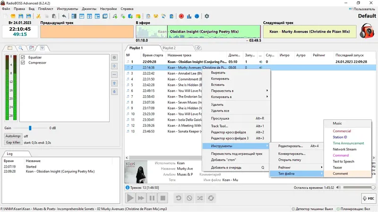The image size is (378, 212).
Task: Click the AutoAmp button
Action: pyautogui.click(x=13, y=136)
